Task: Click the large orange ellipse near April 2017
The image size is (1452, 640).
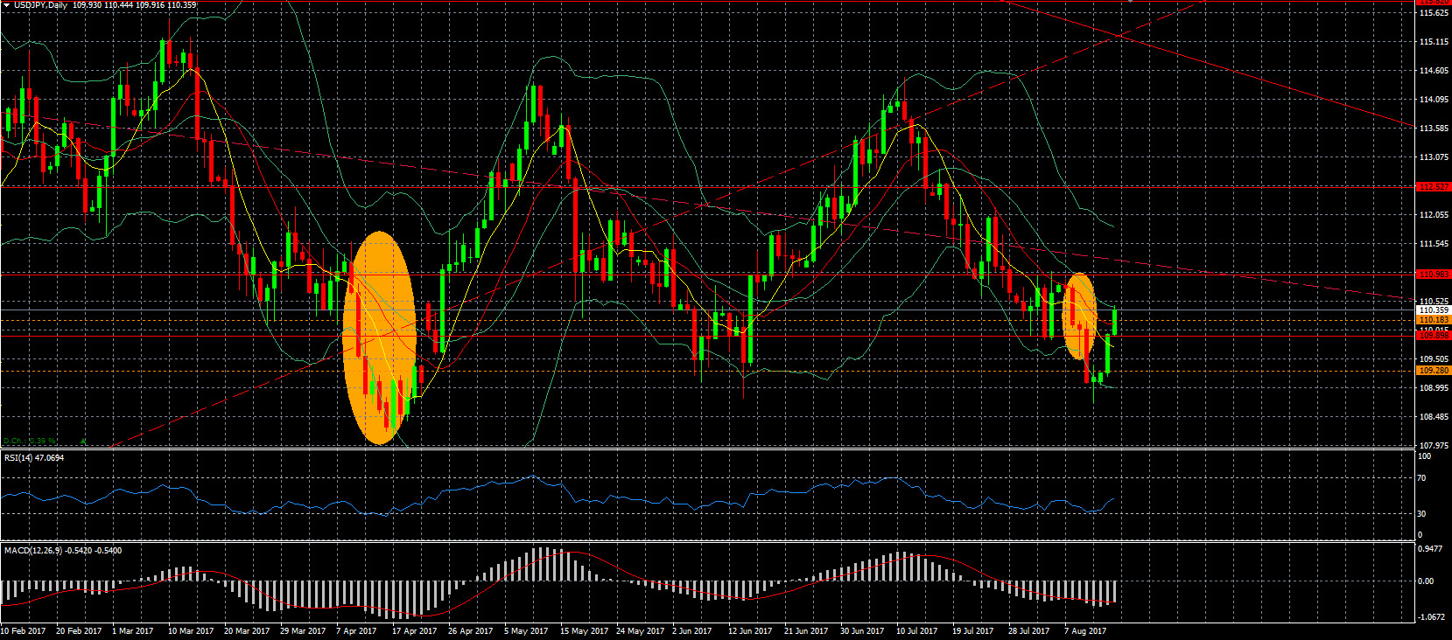Action: pos(379,337)
